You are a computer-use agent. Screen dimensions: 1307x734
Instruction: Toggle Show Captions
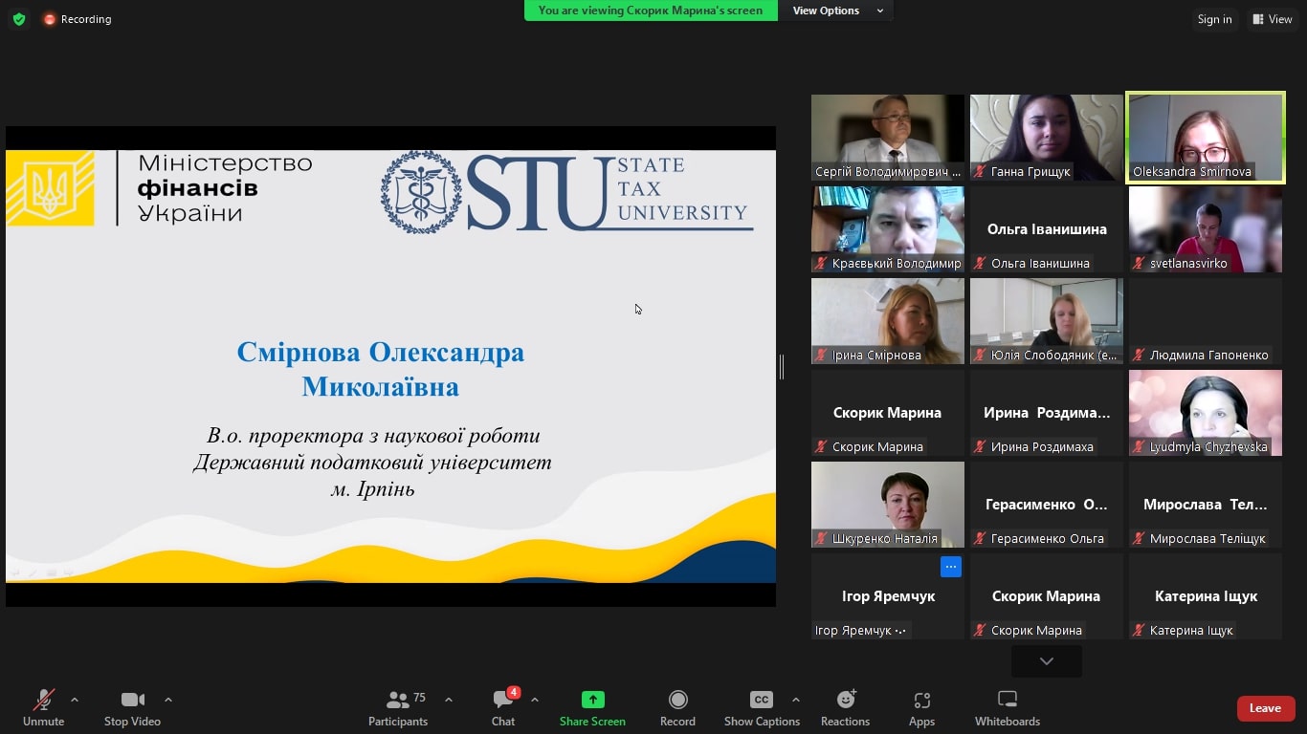coord(762,708)
